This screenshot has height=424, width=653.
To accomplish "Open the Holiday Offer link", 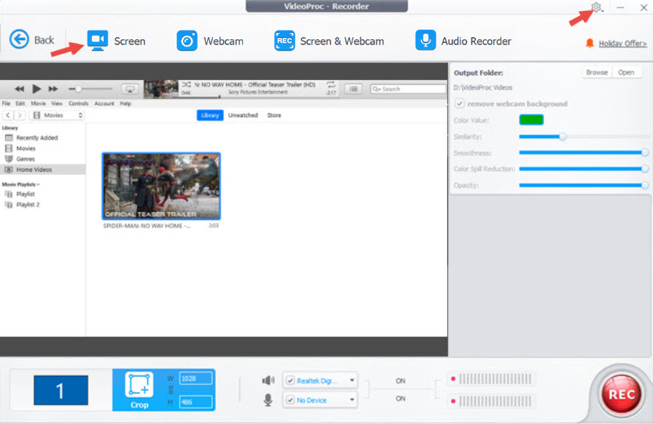I will (622, 43).
